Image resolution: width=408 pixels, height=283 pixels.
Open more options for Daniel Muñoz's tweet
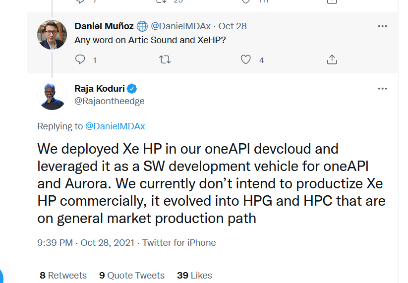click(382, 26)
